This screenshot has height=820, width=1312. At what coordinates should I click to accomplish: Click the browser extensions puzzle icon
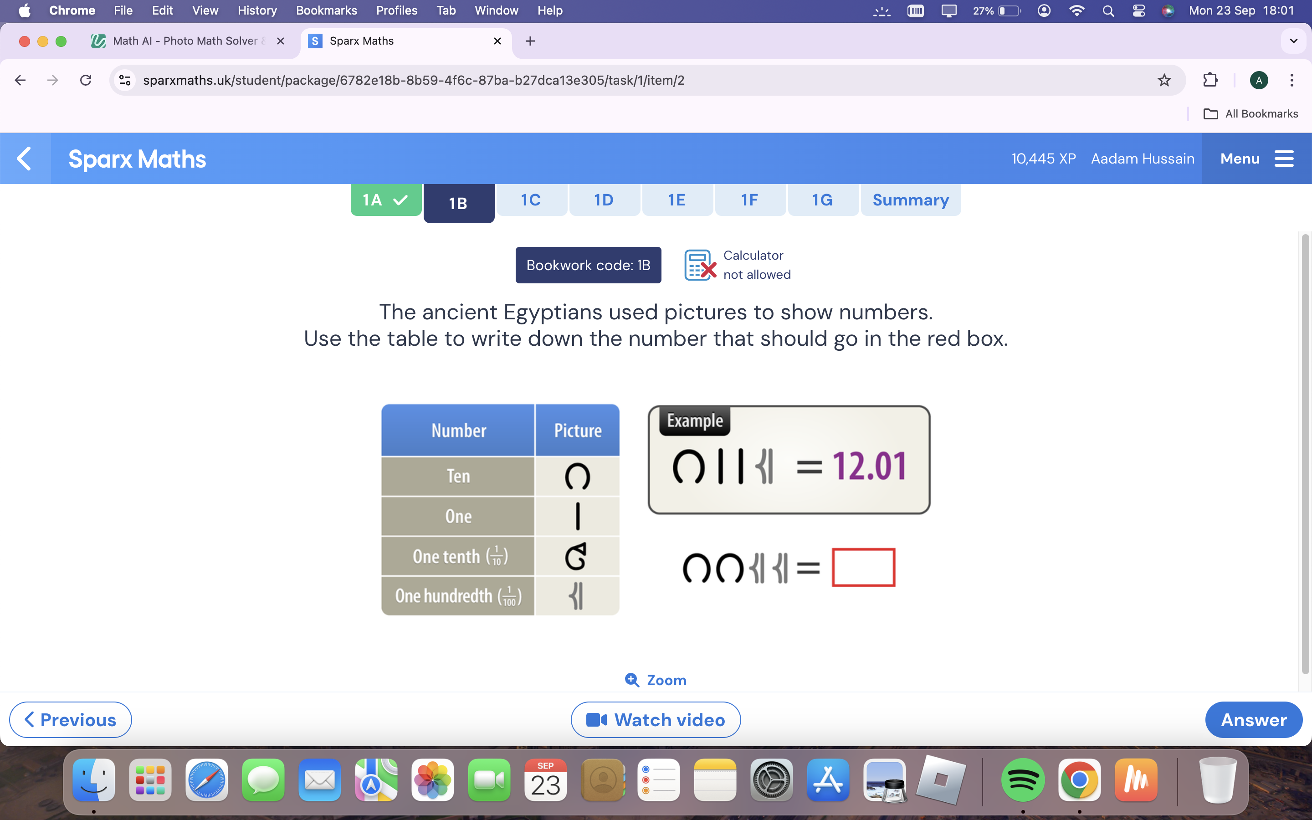(1210, 80)
